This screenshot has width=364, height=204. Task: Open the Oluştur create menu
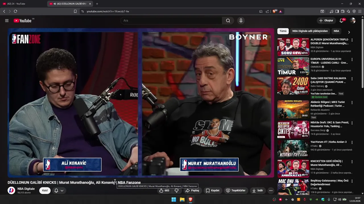[x=326, y=21]
